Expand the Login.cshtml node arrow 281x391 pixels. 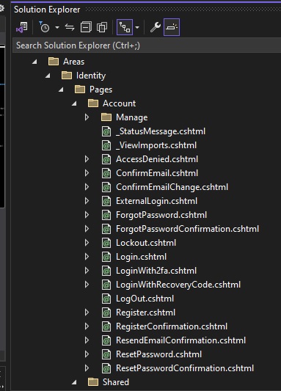point(87,257)
